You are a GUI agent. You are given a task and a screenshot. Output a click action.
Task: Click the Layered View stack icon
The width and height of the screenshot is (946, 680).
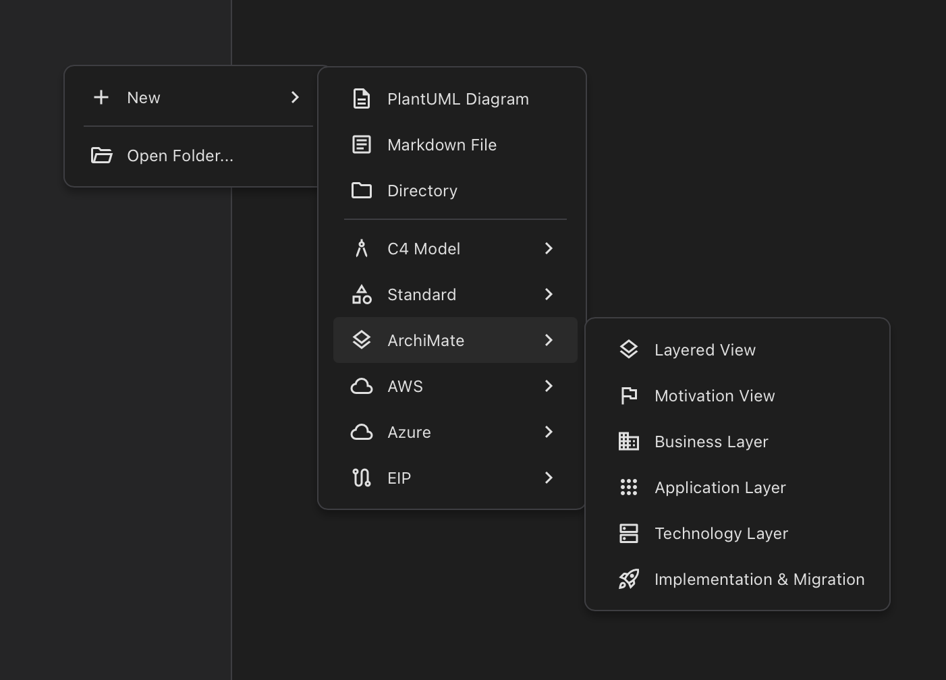click(x=629, y=349)
